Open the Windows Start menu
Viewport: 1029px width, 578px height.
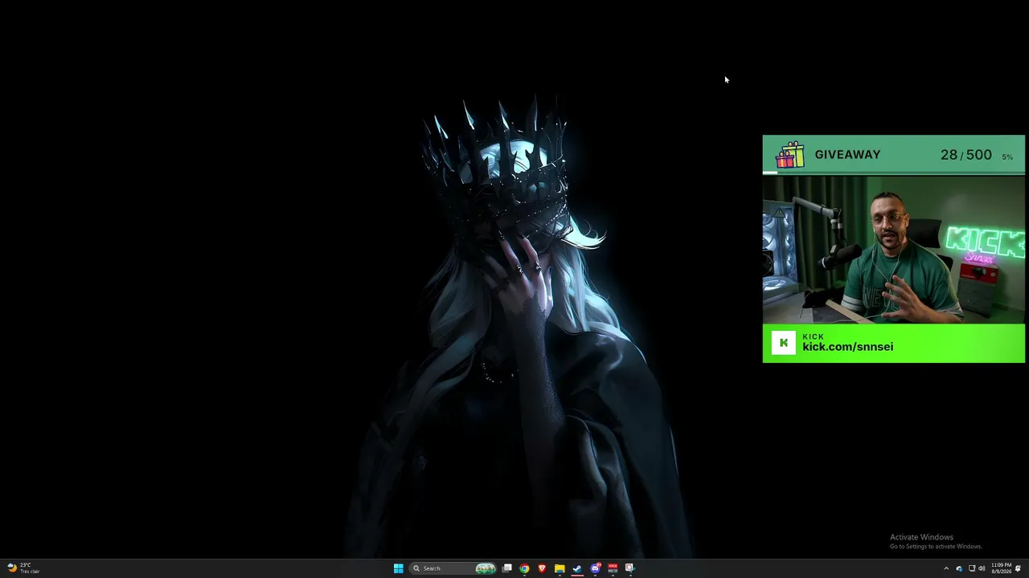[398, 568]
